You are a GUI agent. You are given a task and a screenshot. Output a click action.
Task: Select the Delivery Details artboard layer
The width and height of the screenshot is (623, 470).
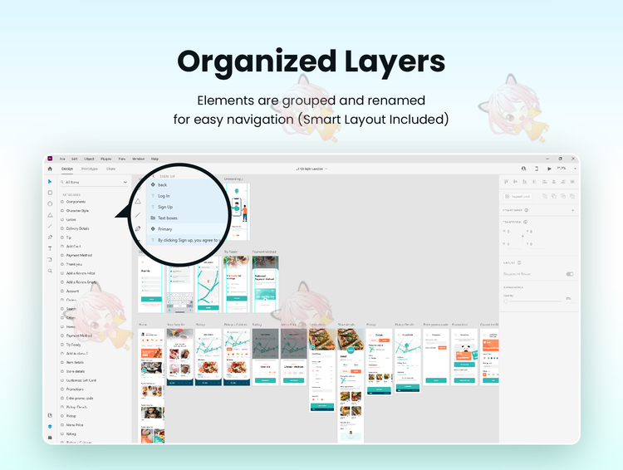pyautogui.click(x=78, y=228)
